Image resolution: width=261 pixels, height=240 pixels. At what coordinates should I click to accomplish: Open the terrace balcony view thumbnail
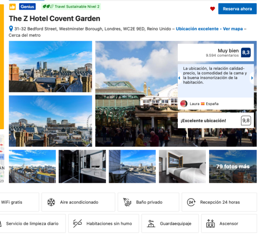pos(132,166)
